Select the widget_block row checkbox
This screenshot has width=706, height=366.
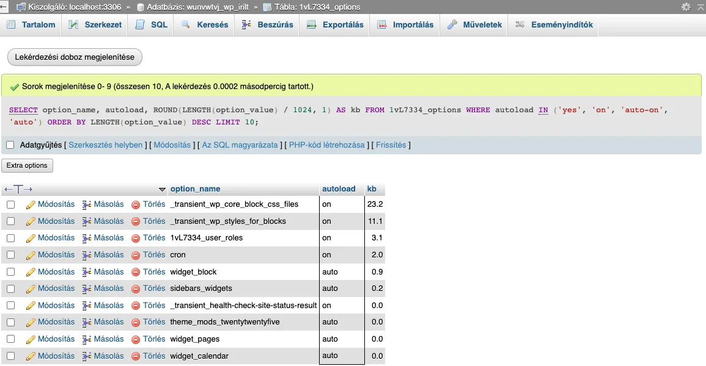(11, 272)
